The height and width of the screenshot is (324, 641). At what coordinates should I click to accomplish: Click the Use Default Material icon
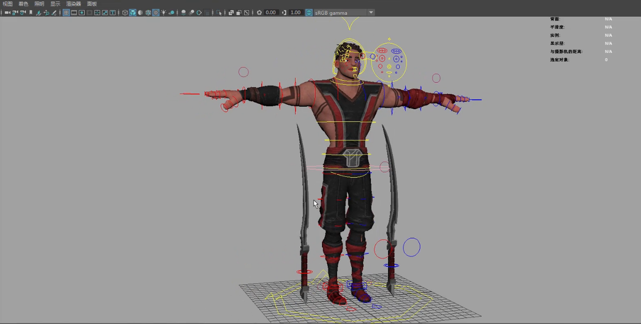(x=140, y=12)
